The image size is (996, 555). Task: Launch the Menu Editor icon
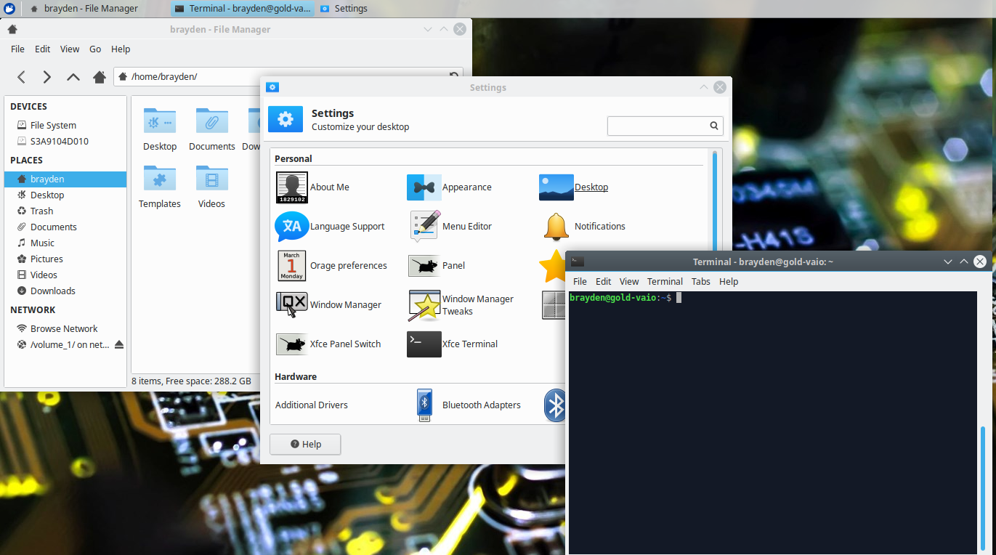425,226
